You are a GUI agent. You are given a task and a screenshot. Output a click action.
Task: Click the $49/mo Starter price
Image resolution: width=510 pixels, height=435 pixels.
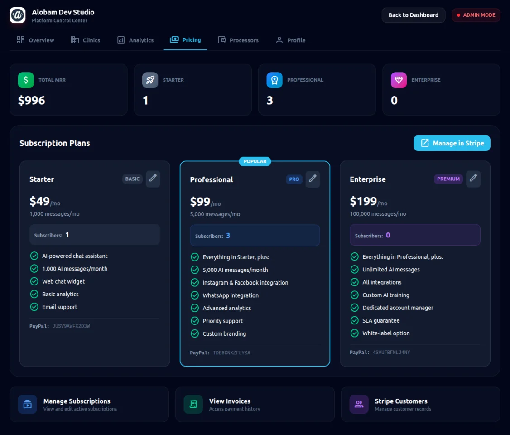pos(45,201)
